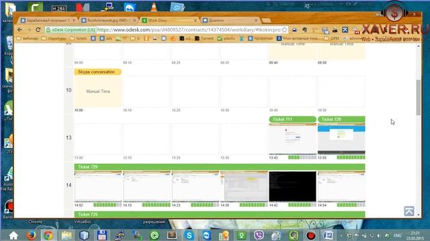Bookmark this page with the star icon

(285, 29)
